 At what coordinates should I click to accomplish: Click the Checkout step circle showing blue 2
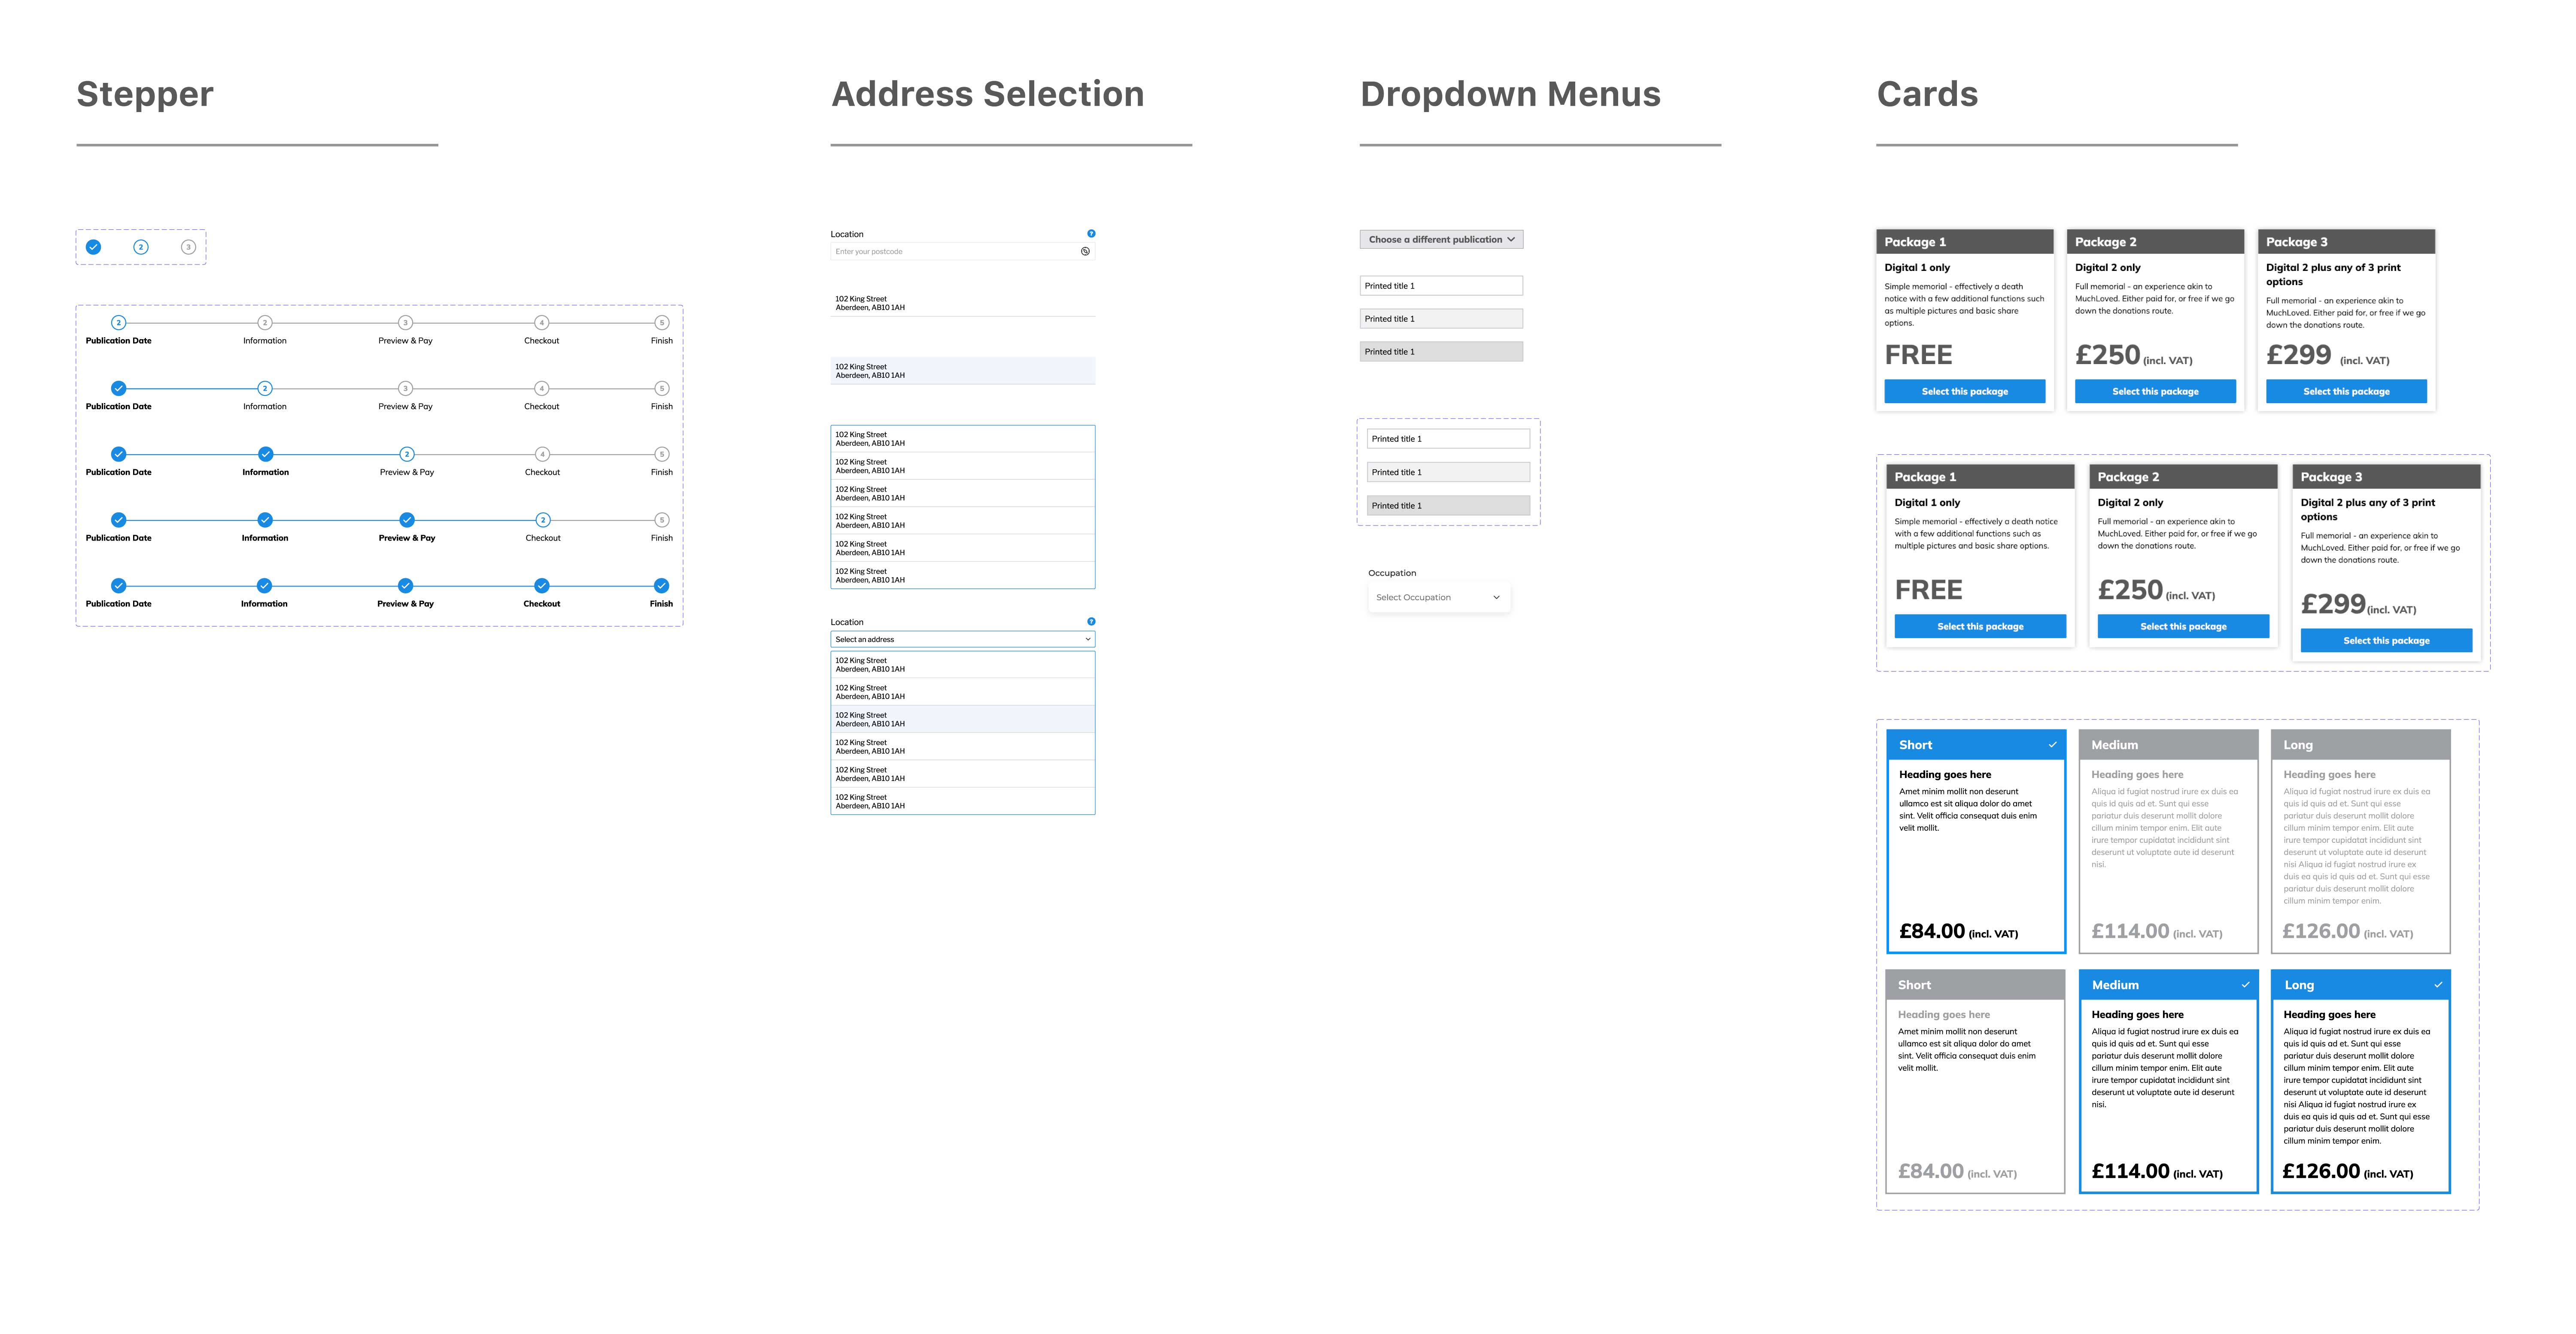[x=543, y=520]
